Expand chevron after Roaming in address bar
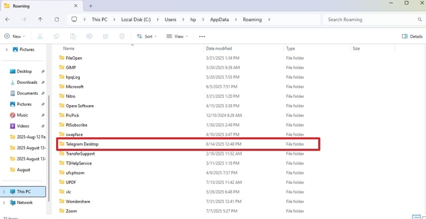The image size is (426, 219). (x=269, y=20)
